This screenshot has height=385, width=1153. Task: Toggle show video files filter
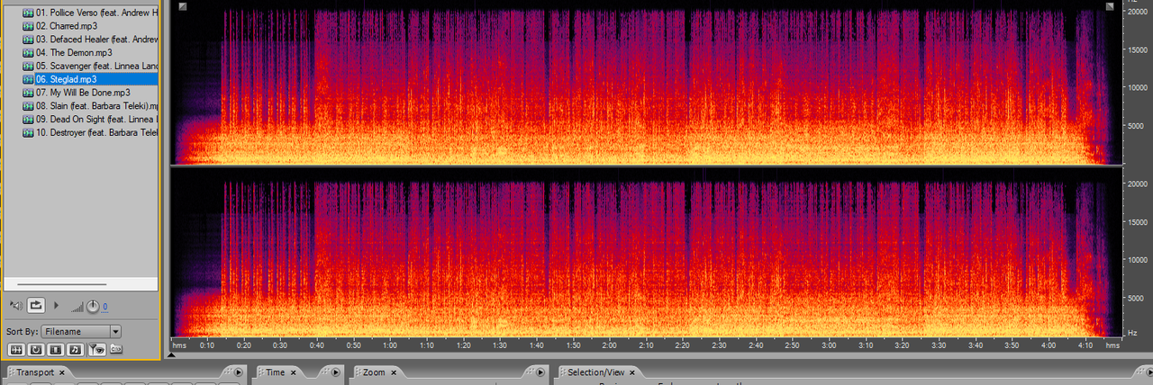click(x=56, y=350)
